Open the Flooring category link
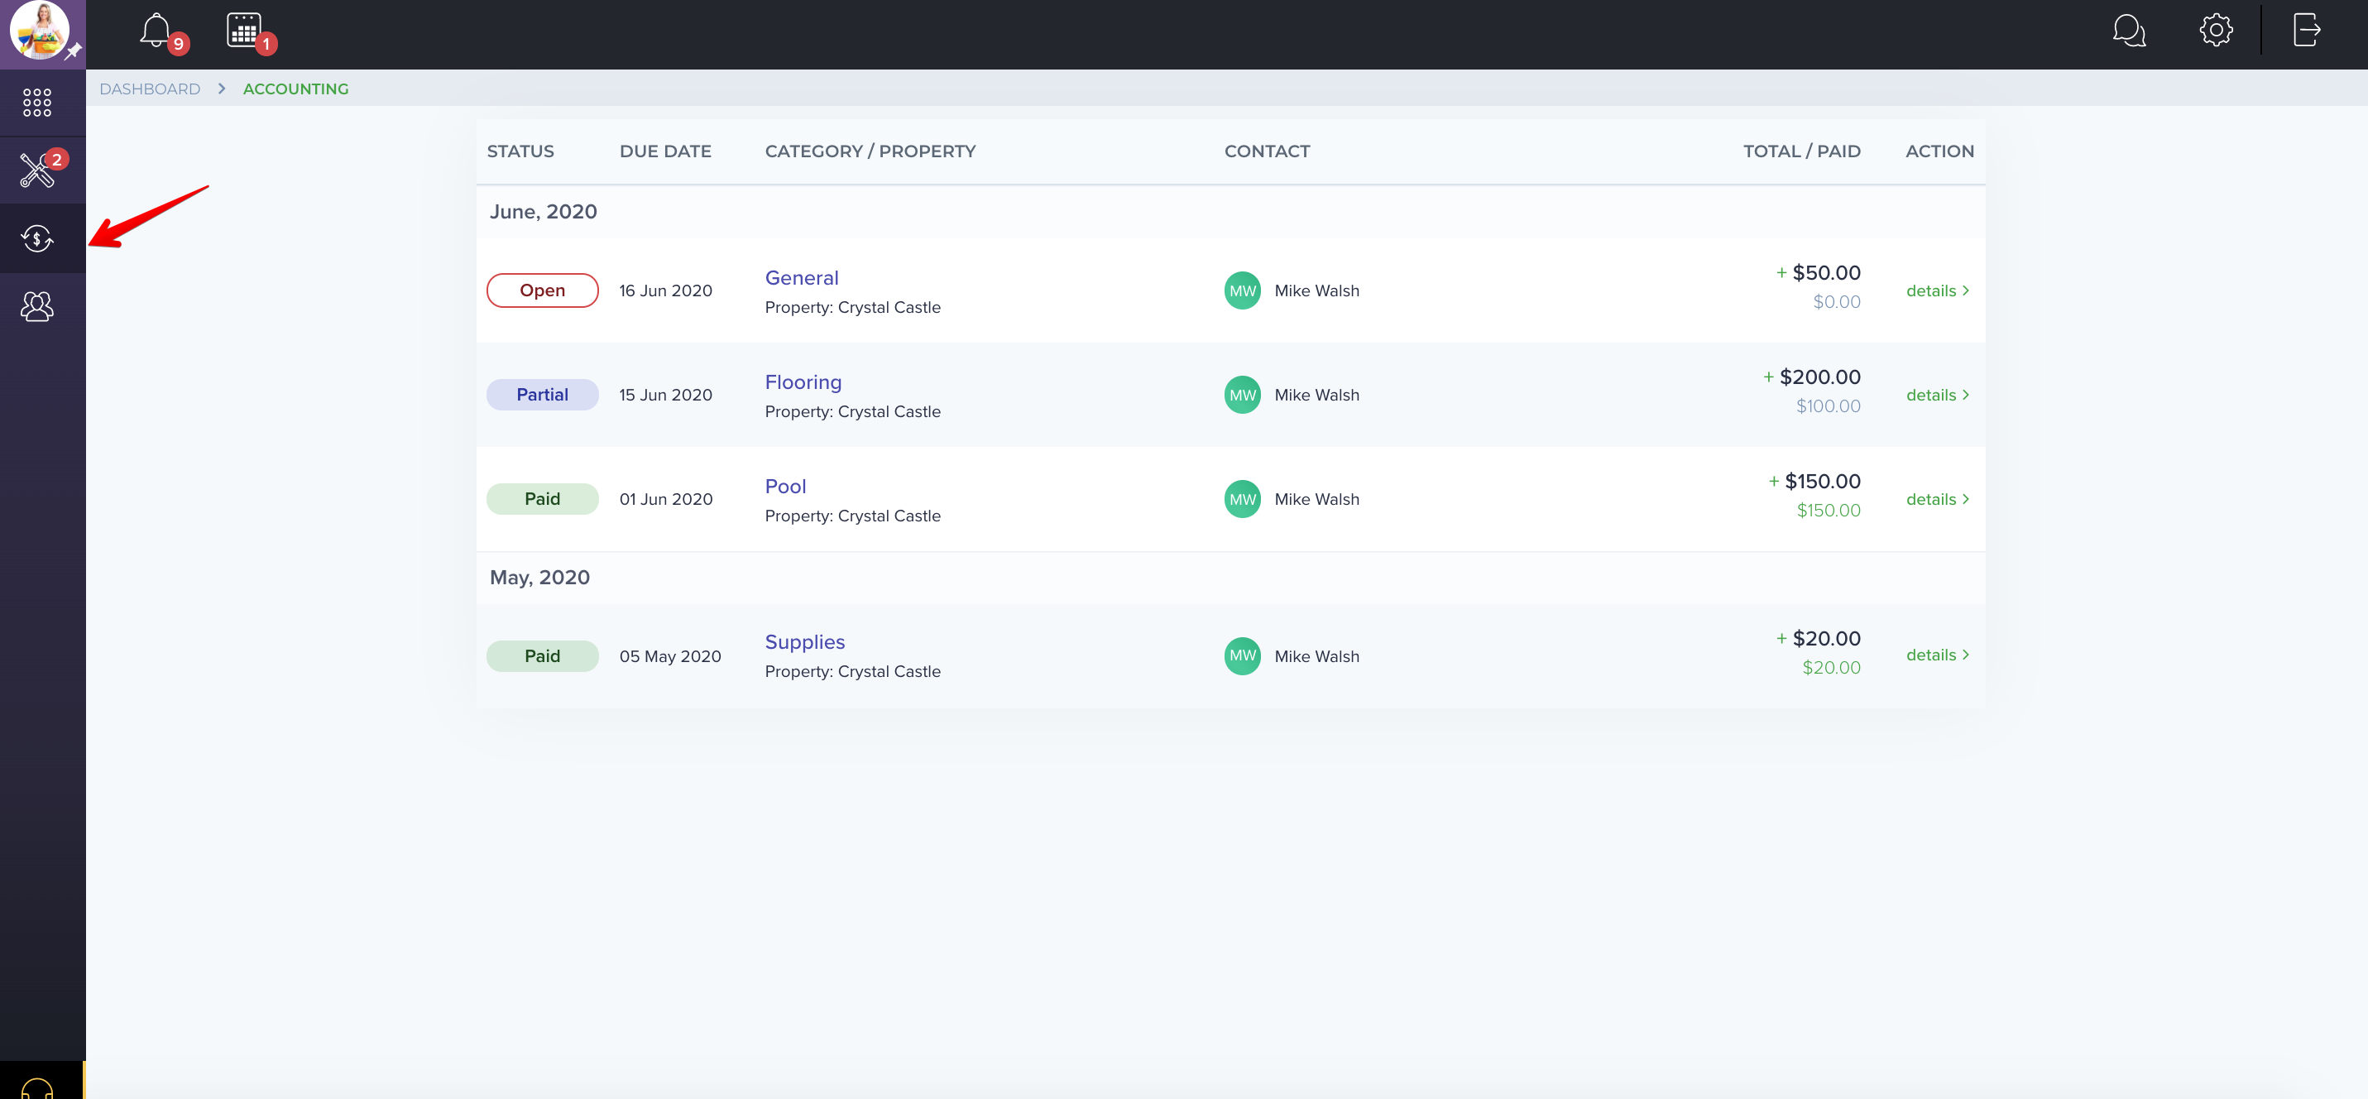Screen dimensions: 2368x1099 click(x=803, y=382)
